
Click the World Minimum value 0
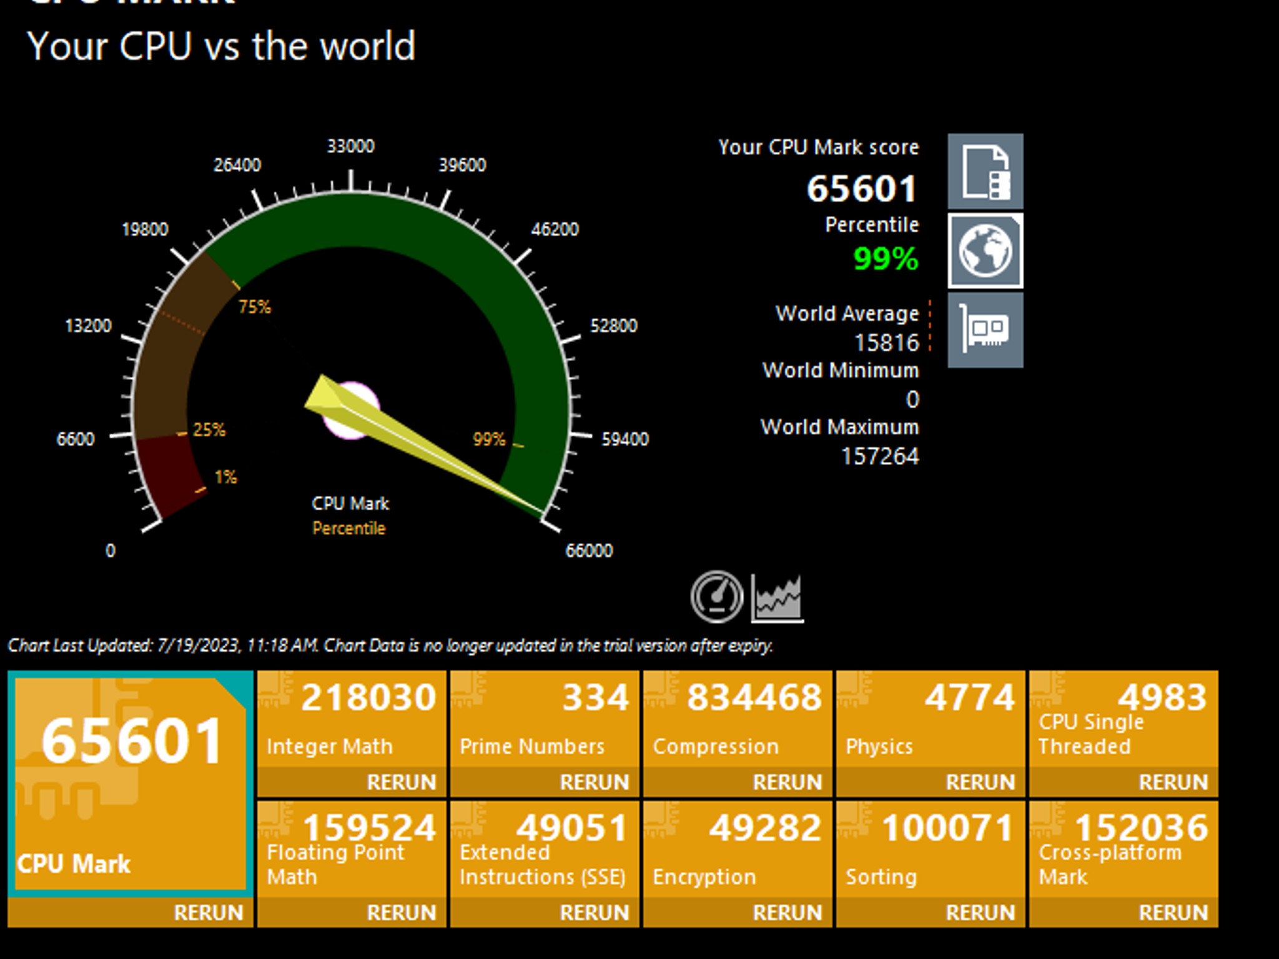pos(912,400)
